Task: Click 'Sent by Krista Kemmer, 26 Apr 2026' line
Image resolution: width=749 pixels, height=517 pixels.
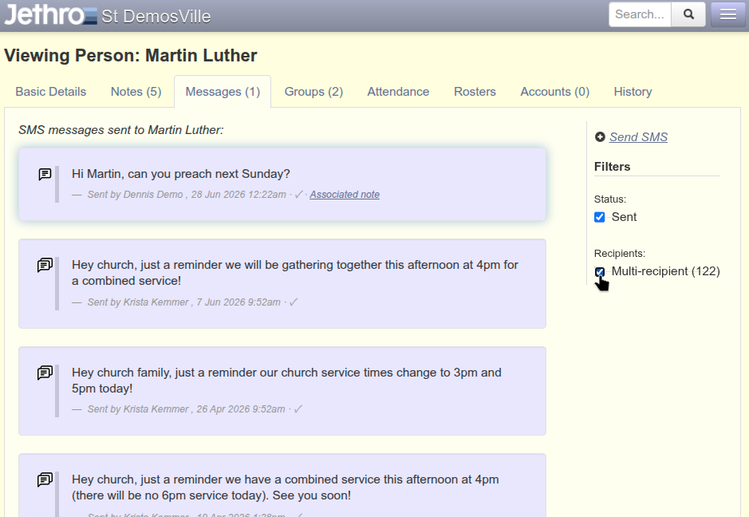Action: tap(187, 409)
